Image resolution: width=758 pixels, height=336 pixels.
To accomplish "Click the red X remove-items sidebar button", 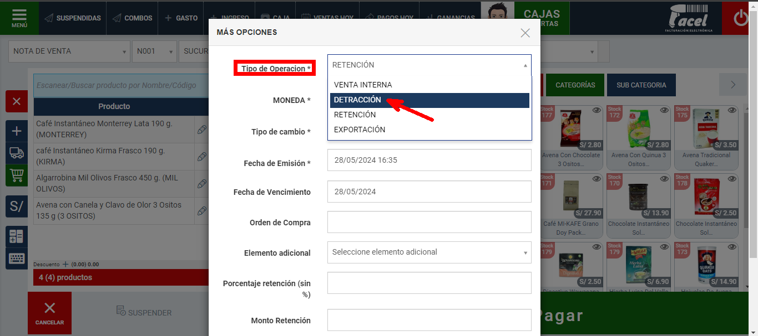I will coord(17,101).
